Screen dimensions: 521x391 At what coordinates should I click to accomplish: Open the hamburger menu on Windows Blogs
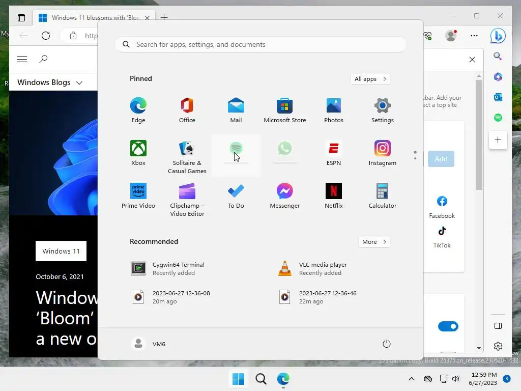click(x=22, y=59)
